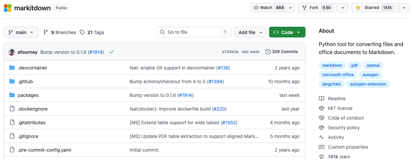
Task: Open the 'feat(docker): improve dockerfile build' commit
Action: point(170,109)
